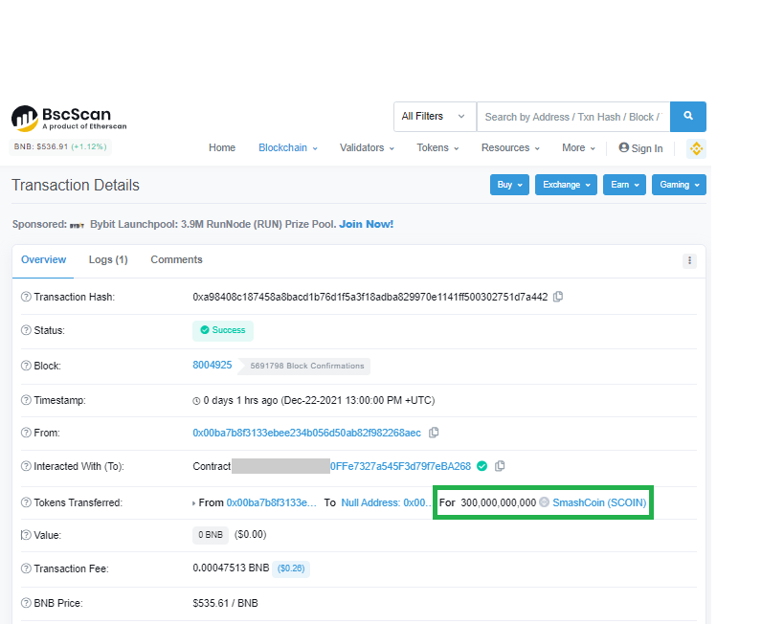Click the verified contract checkmark icon
This screenshot has height=624, width=784.
pos(482,466)
